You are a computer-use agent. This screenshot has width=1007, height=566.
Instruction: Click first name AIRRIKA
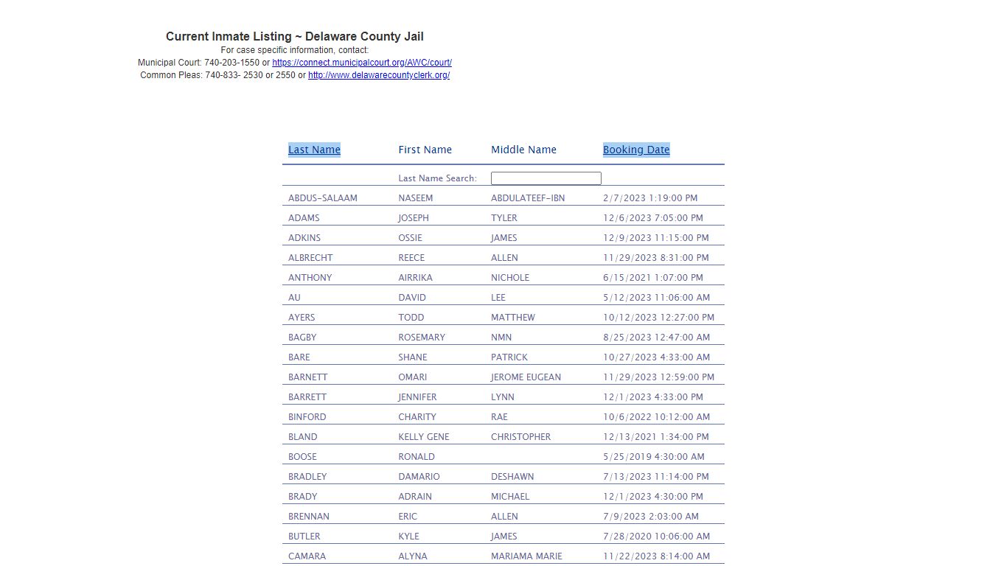tap(416, 278)
